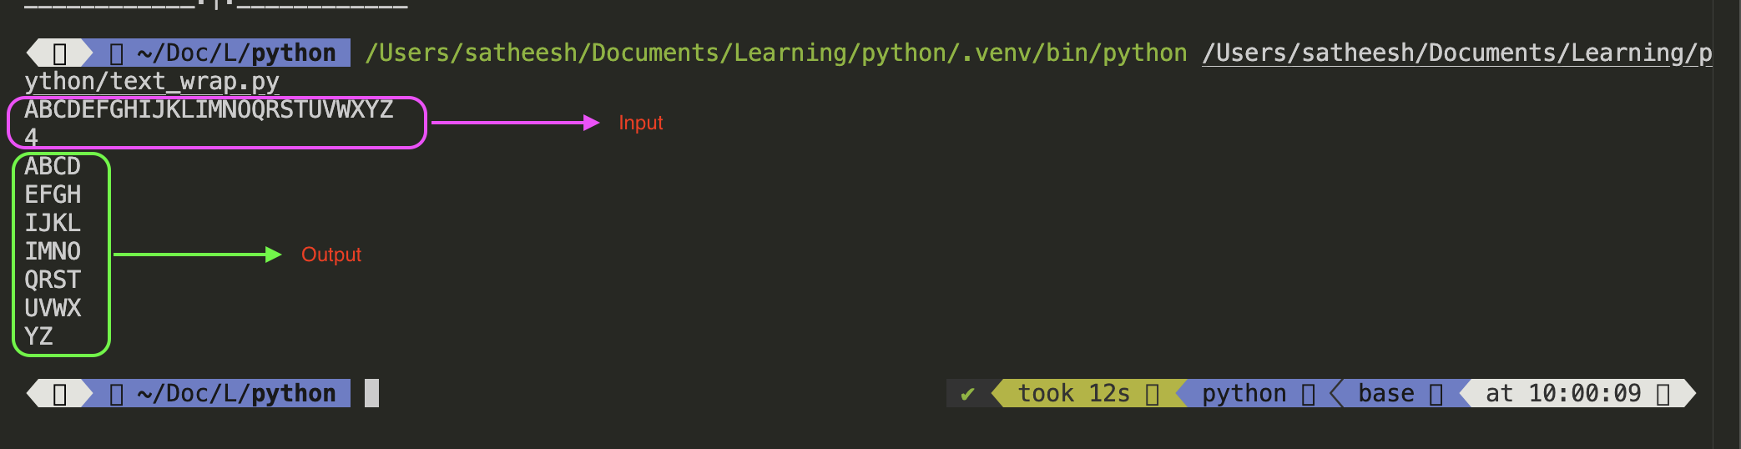Image resolution: width=1741 pixels, height=449 pixels.
Task: Click the green .venv/bin/python command text
Action: click(775, 53)
